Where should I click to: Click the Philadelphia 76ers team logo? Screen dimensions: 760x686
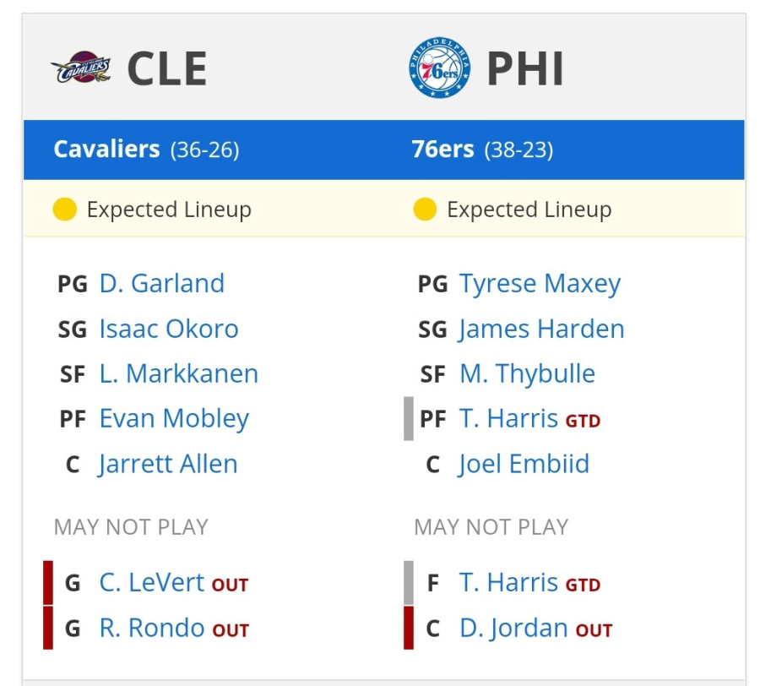tap(440, 68)
